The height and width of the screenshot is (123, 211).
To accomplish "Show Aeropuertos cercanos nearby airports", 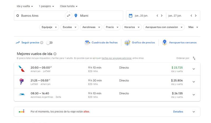I will coord(179,43).
